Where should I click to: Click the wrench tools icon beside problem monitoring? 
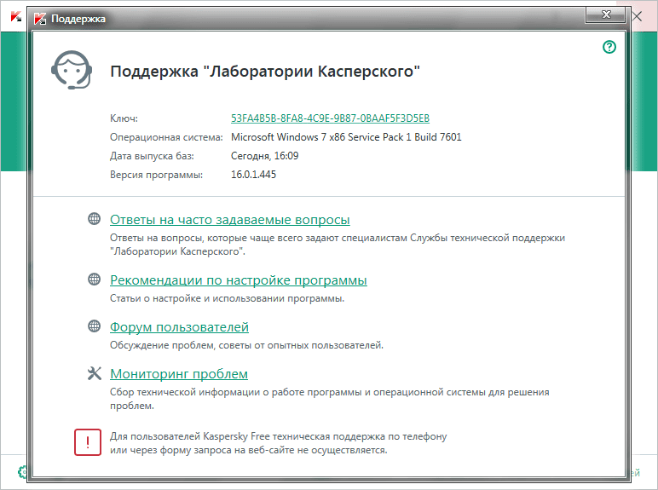94,373
